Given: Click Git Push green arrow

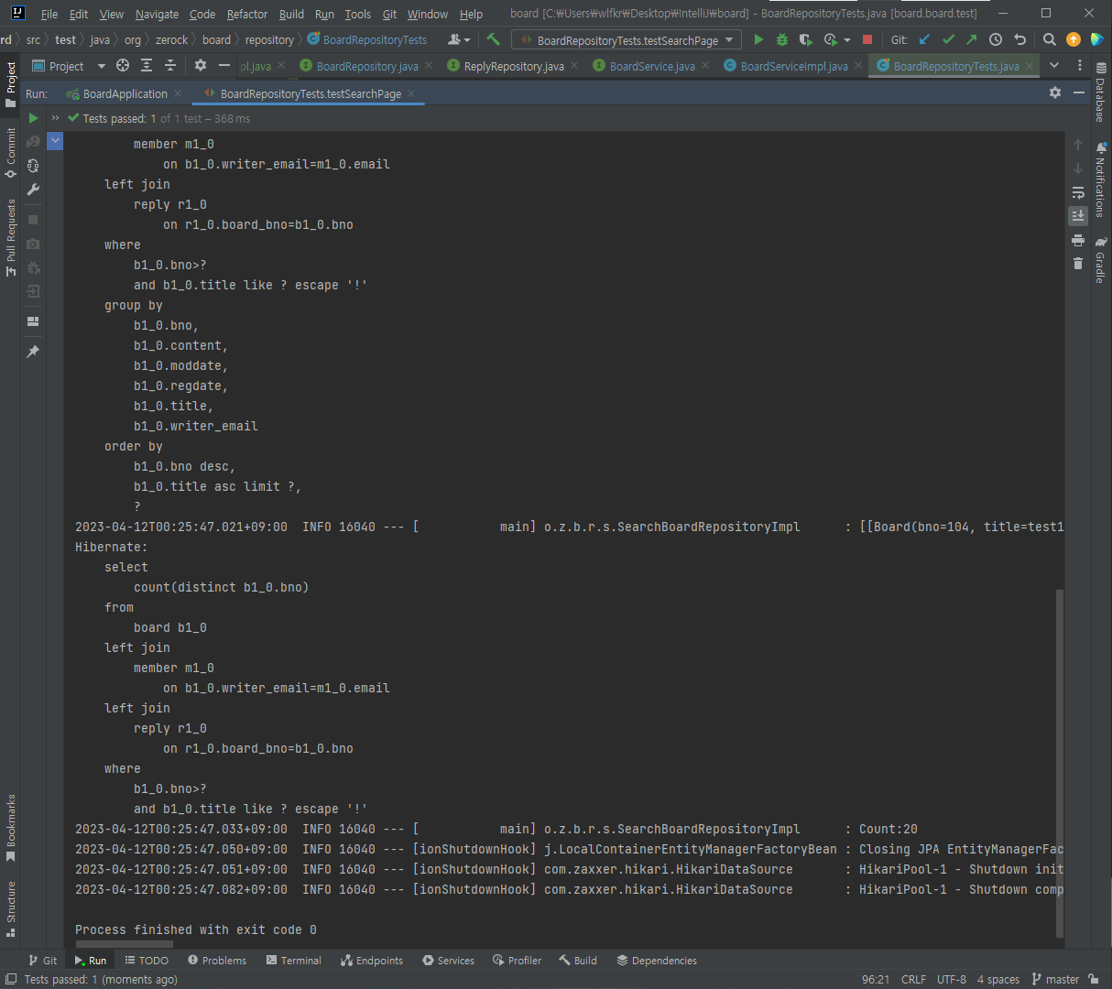Looking at the screenshot, I should pyautogui.click(x=972, y=39).
